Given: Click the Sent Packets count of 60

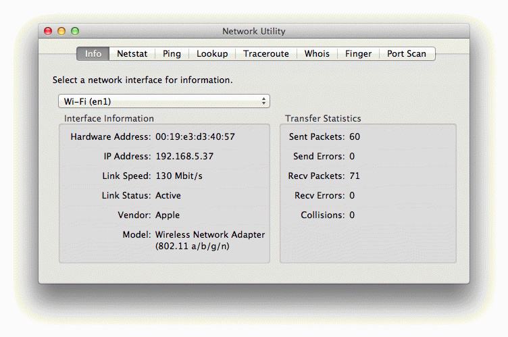Looking at the screenshot, I should click(355, 136).
